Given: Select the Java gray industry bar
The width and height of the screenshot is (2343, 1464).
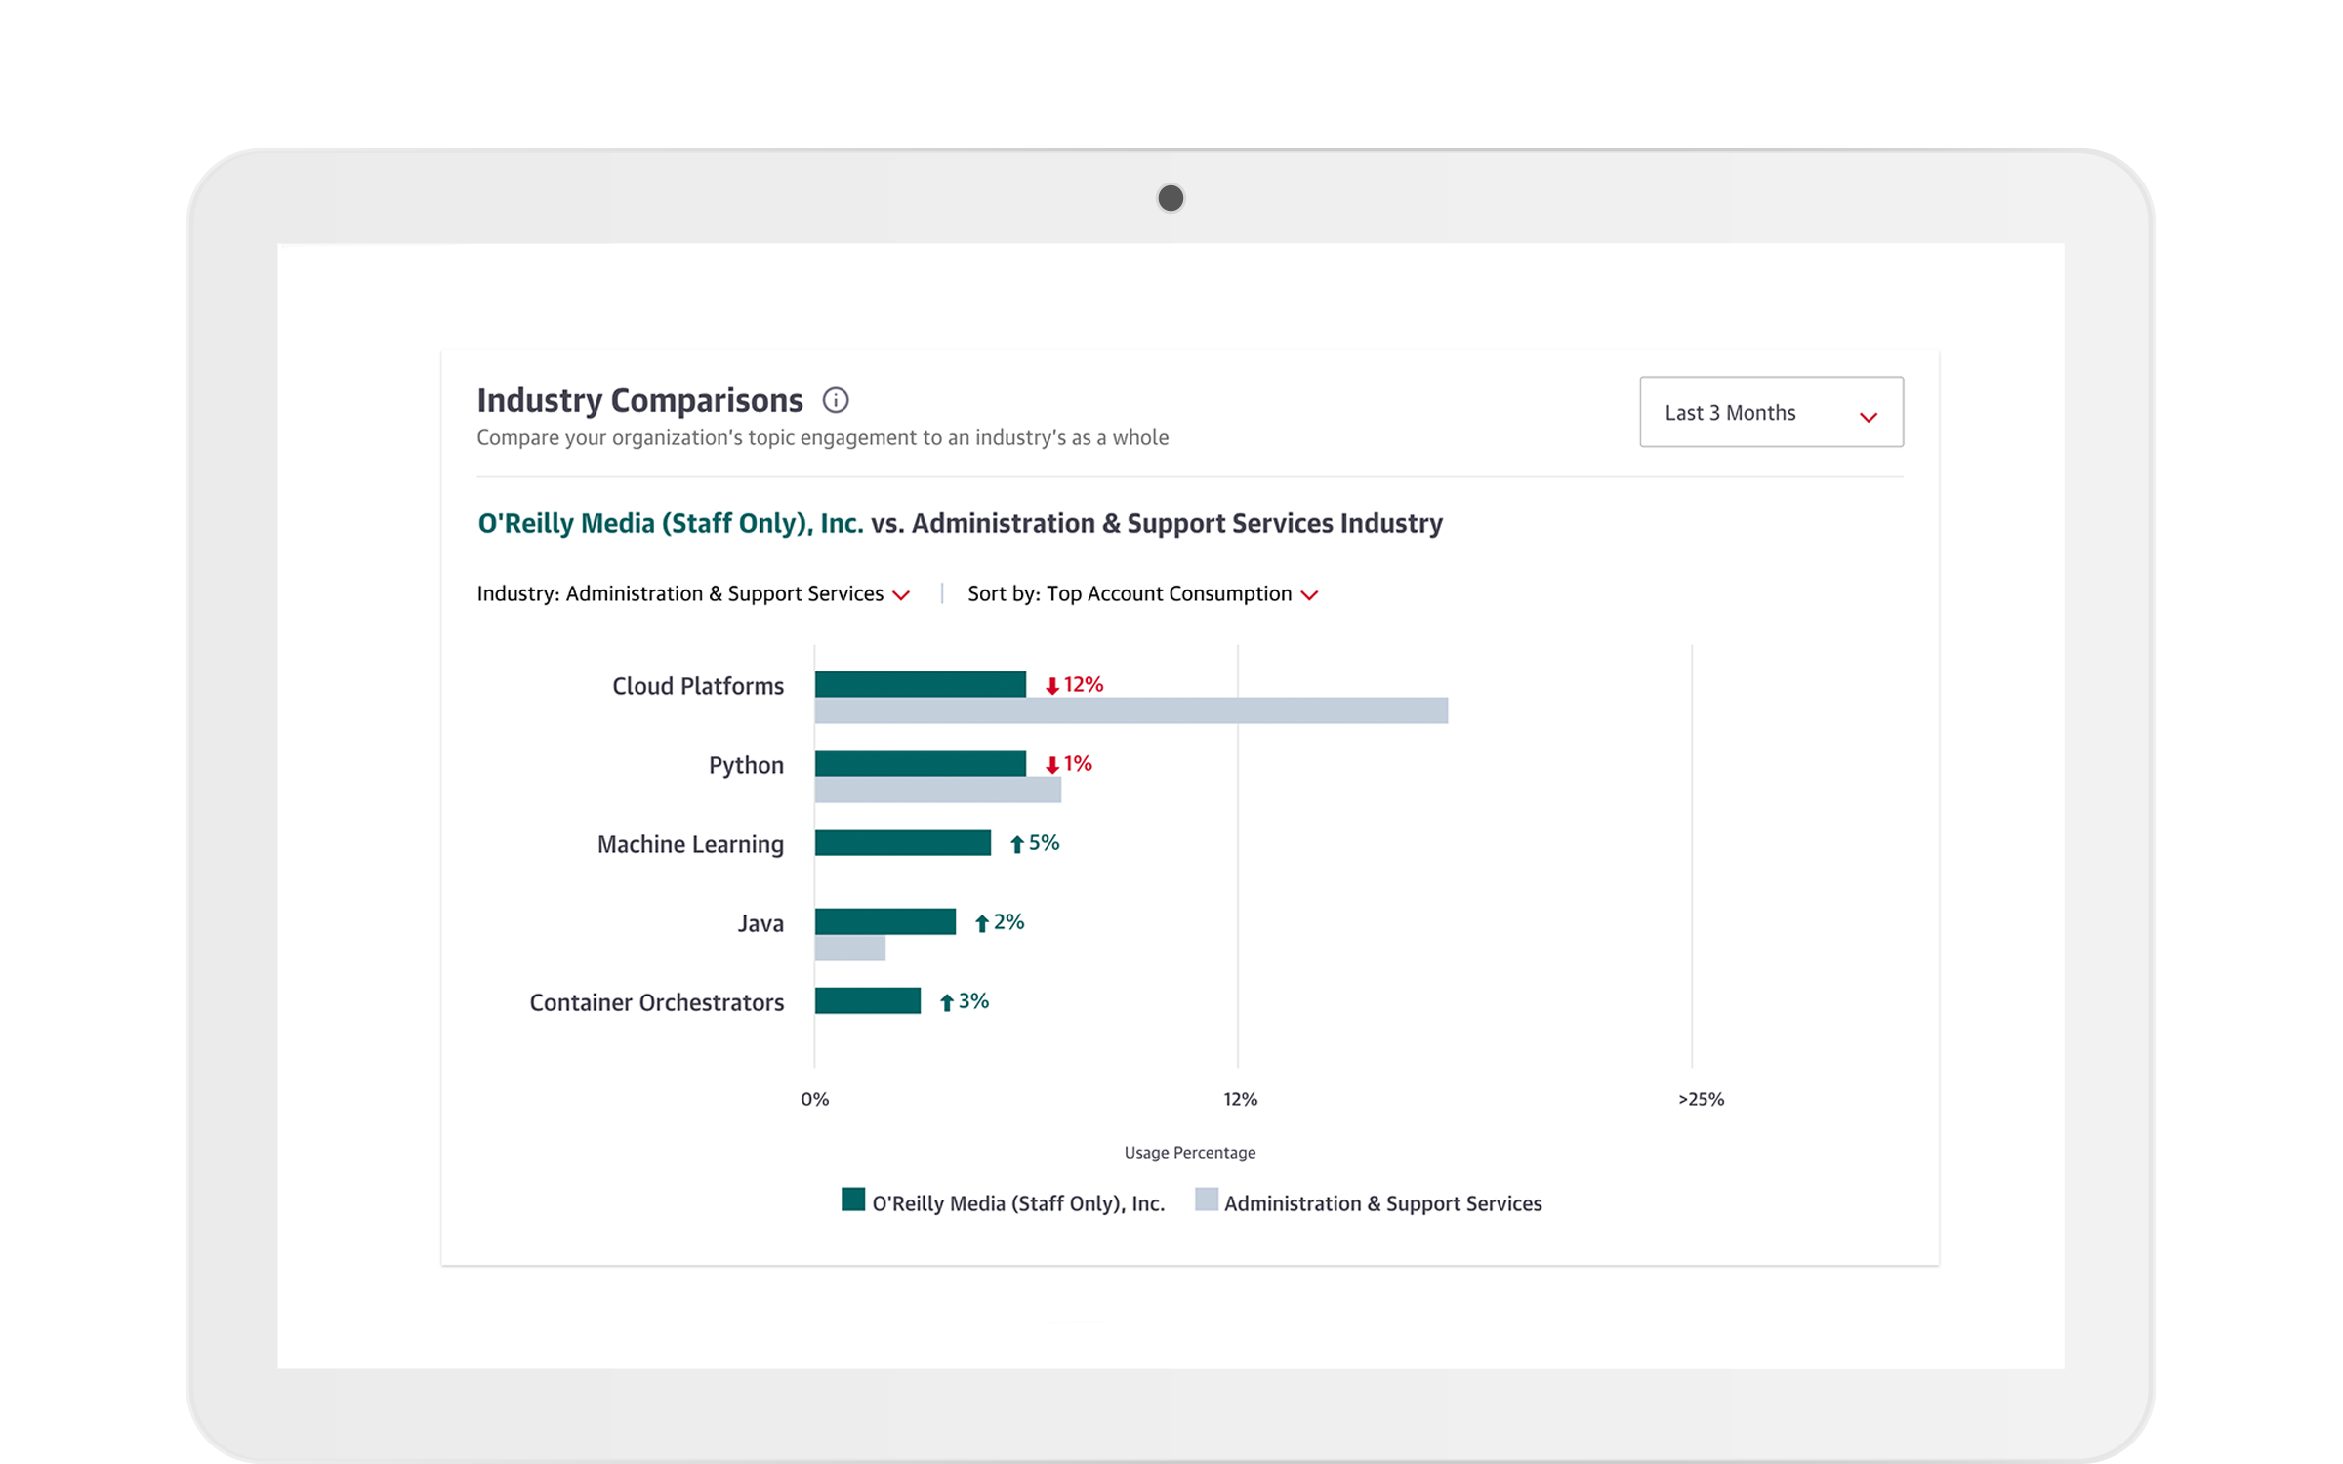Looking at the screenshot, I should (x=850, y=948).
